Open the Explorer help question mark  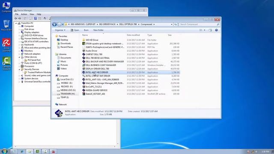click(x=216, y=30)
